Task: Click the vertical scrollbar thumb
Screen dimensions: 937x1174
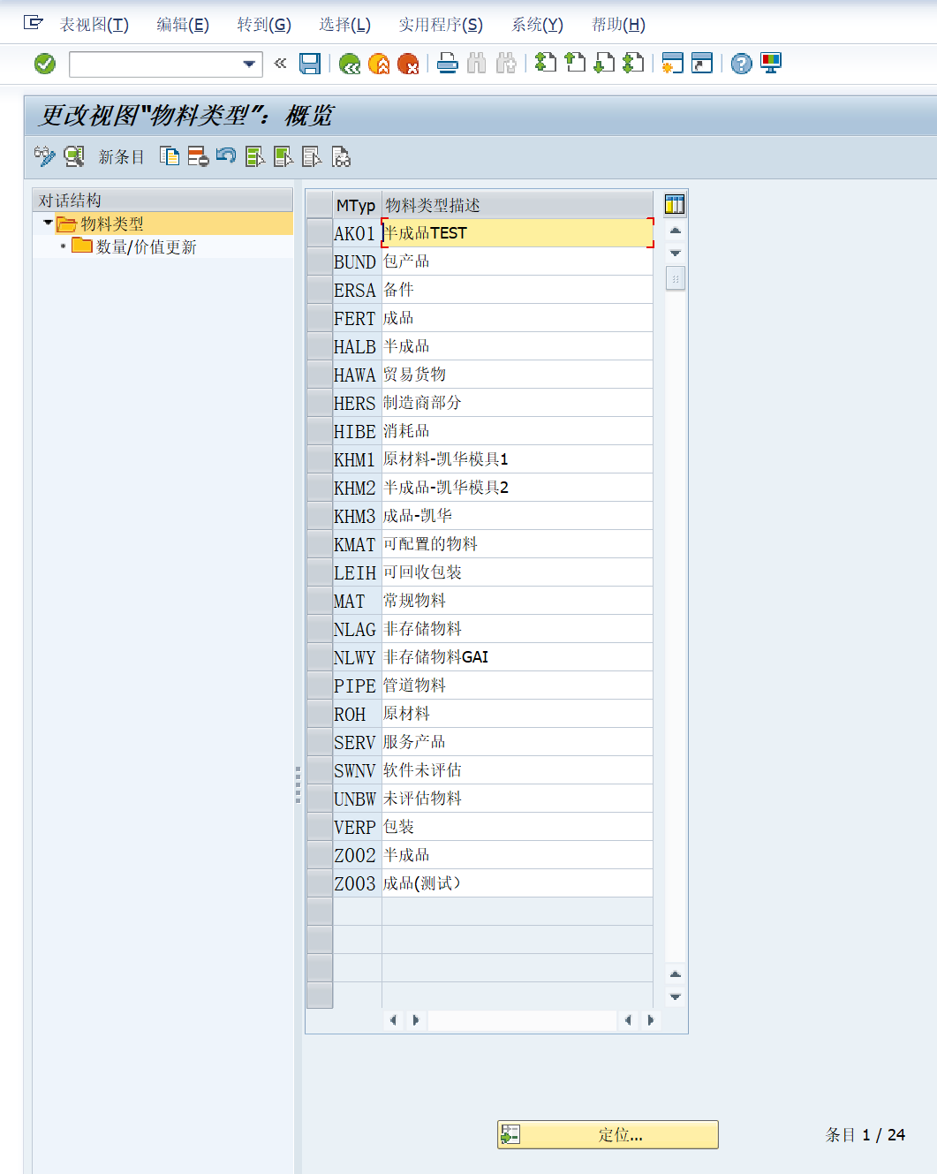Action: pyautogui.click(x=675, y=278)
